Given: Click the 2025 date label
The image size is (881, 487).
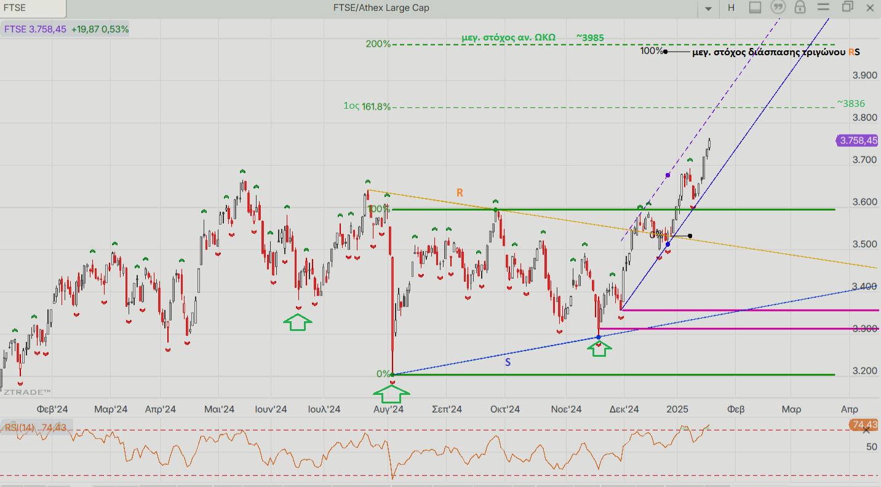Looking at the screenshot, I should click(677, 409).
